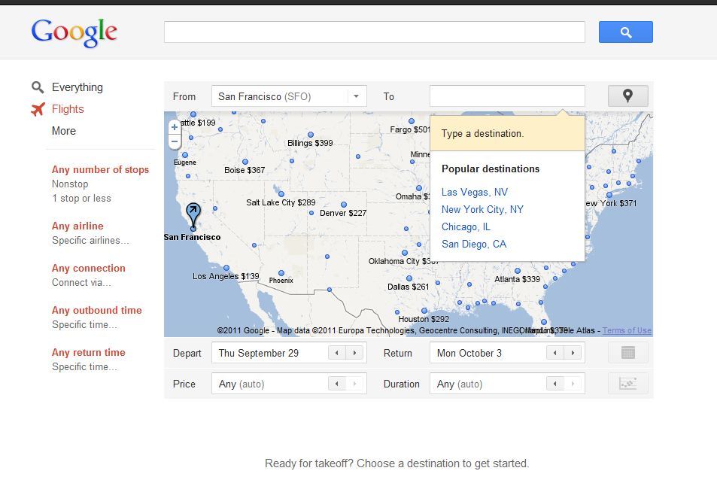717x480 pixels.
Task: Select Any outbound time filter
Action: tap(96, 311)
